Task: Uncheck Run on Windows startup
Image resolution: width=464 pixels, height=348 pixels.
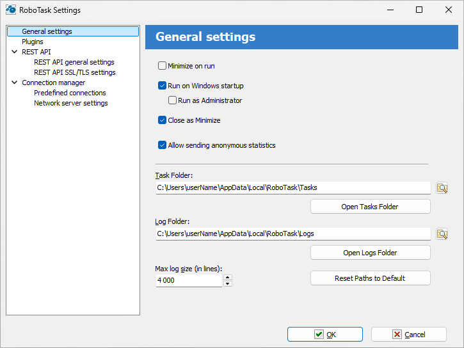Action: coord(162,86)
